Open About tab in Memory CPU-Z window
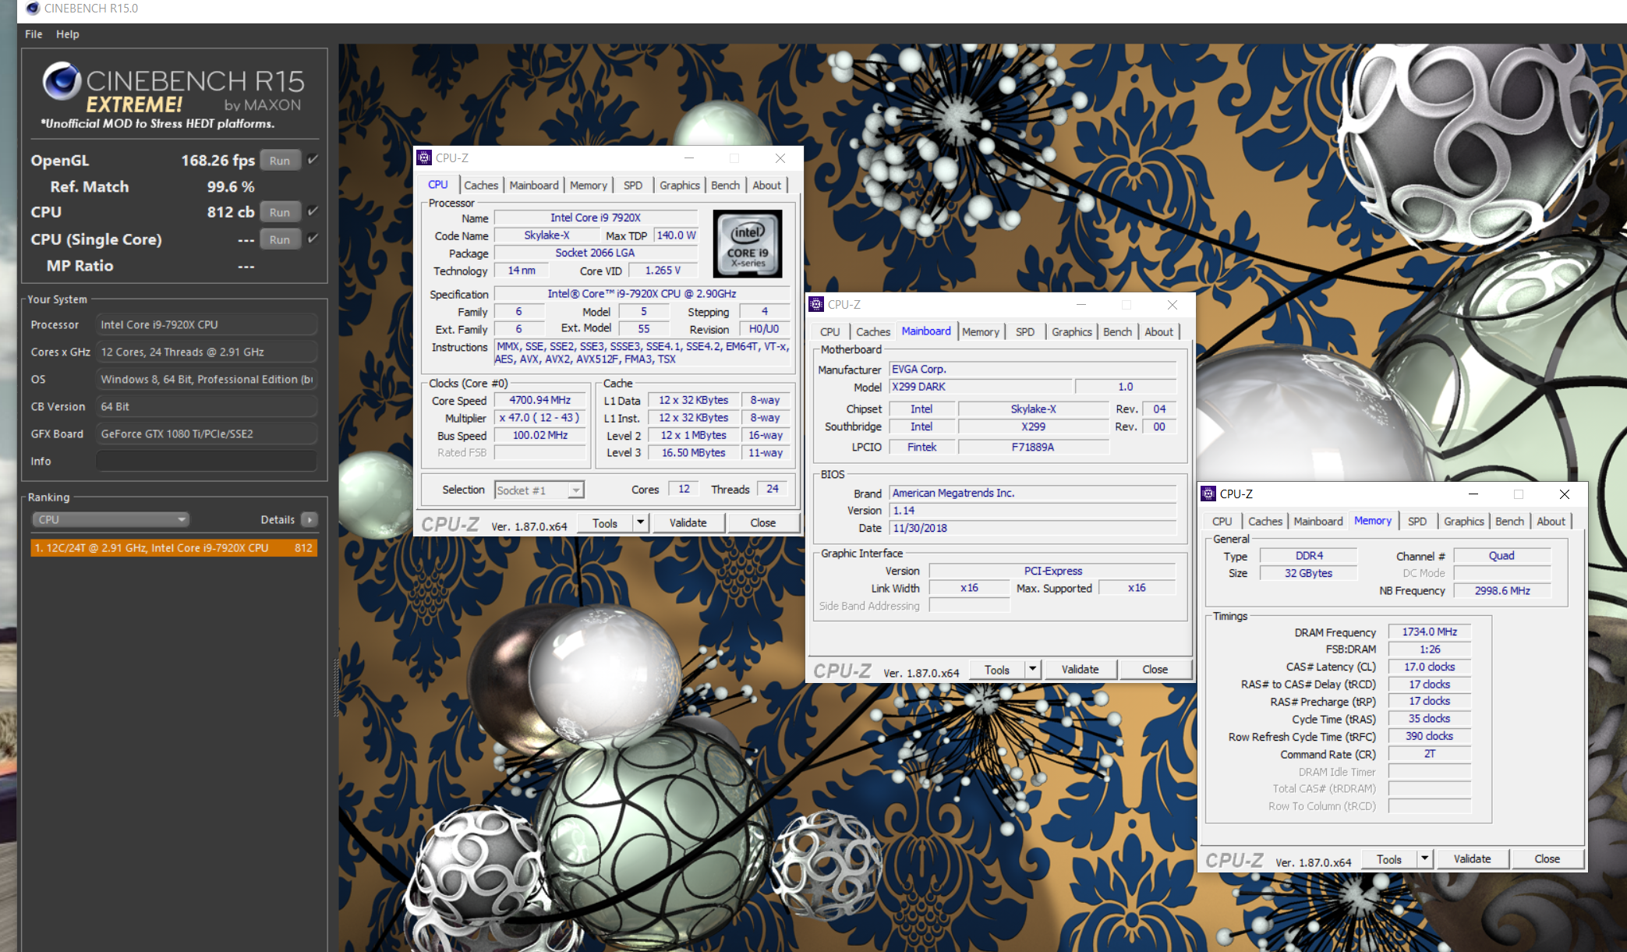 [1551, 522]
